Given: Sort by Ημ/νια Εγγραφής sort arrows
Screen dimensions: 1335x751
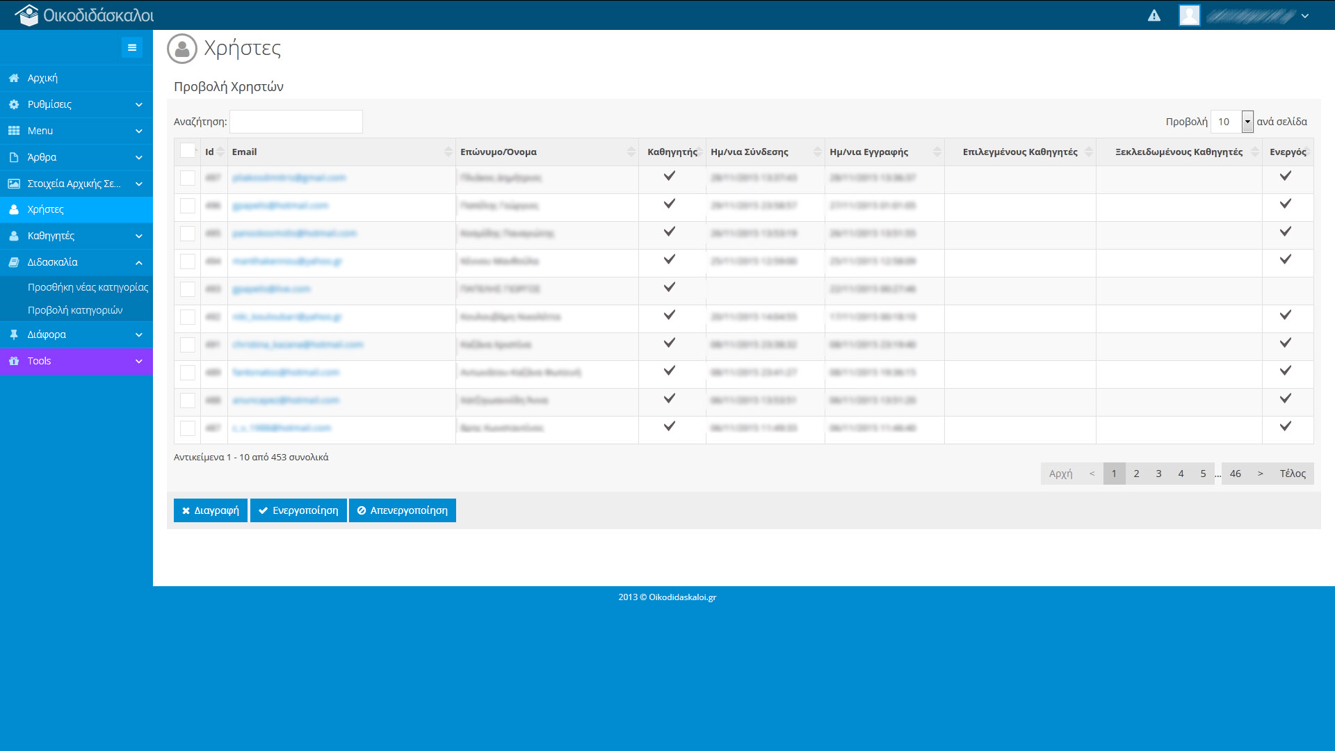Looking at the screenshot, I should [x=937, y=152].
